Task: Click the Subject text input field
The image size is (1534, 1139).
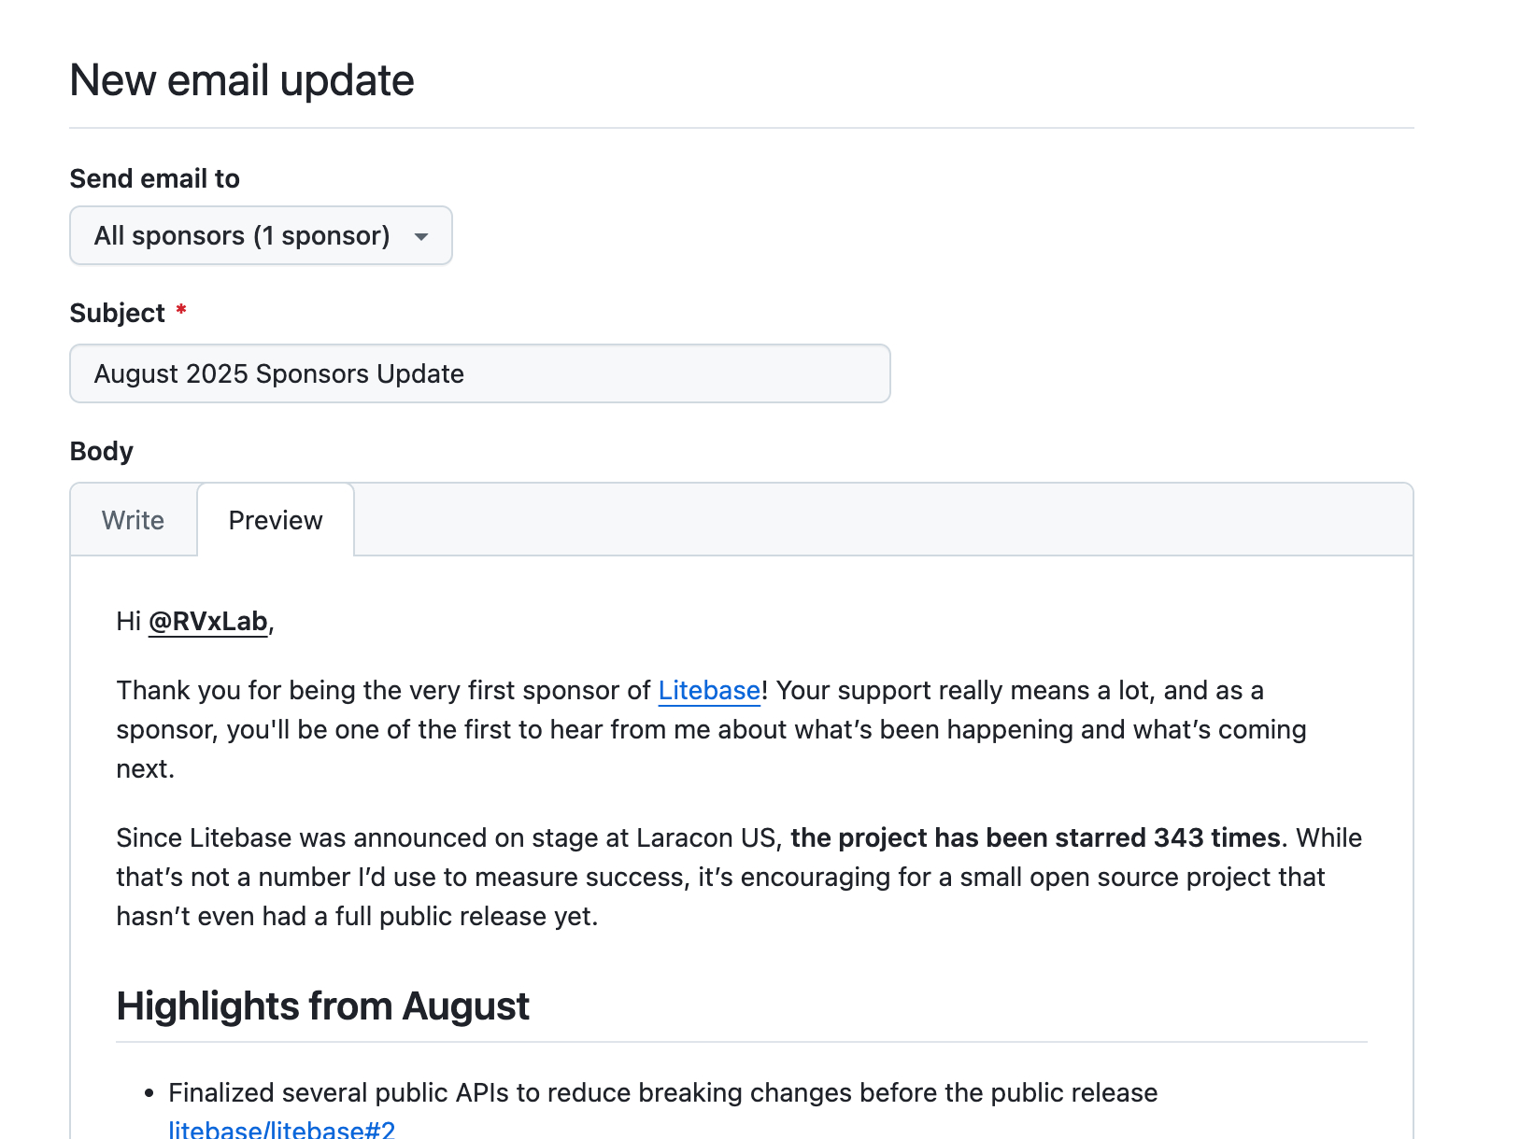Action: coord(479,373)
